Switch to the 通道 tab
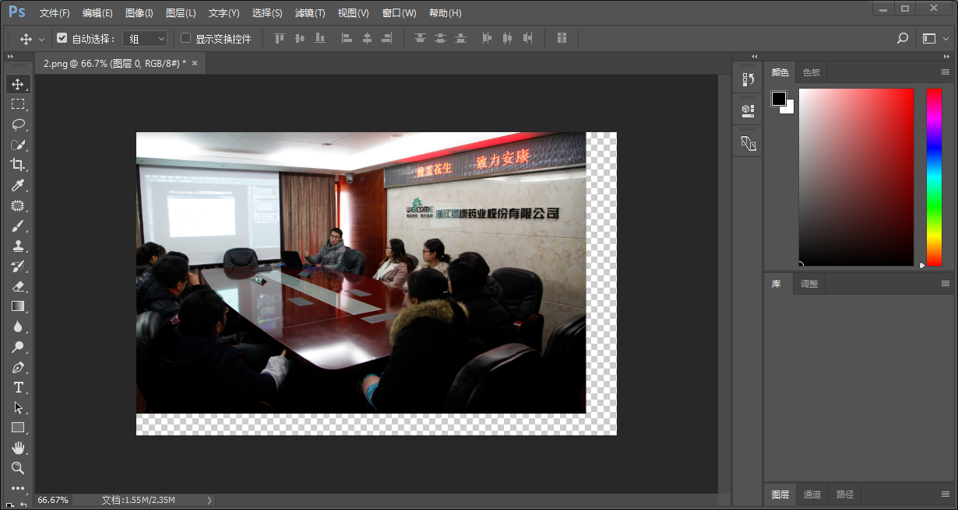This screenshot has width=958, height=510. [x=812, y=494]
